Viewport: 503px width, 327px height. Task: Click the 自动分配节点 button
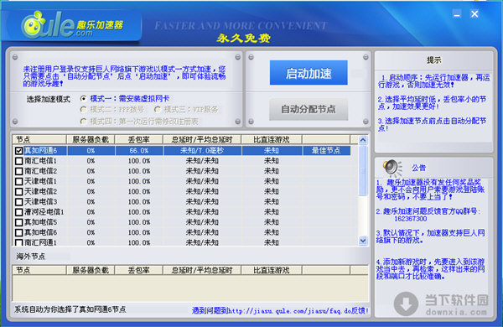(x=309, y=109)
